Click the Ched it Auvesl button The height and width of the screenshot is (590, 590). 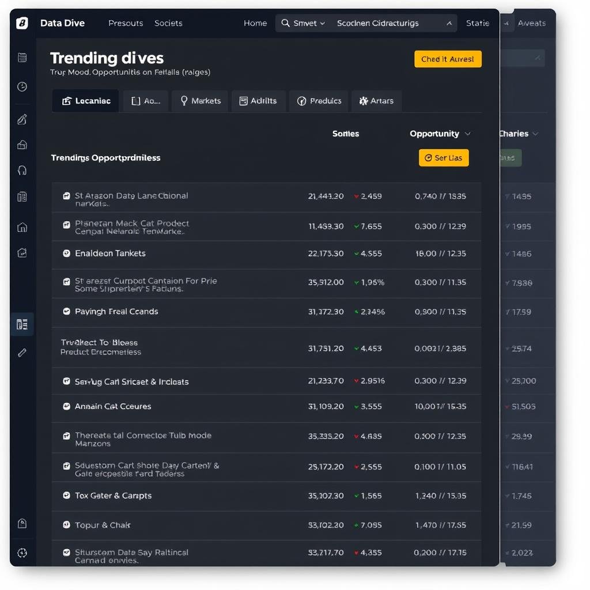(x=448, y=59)
